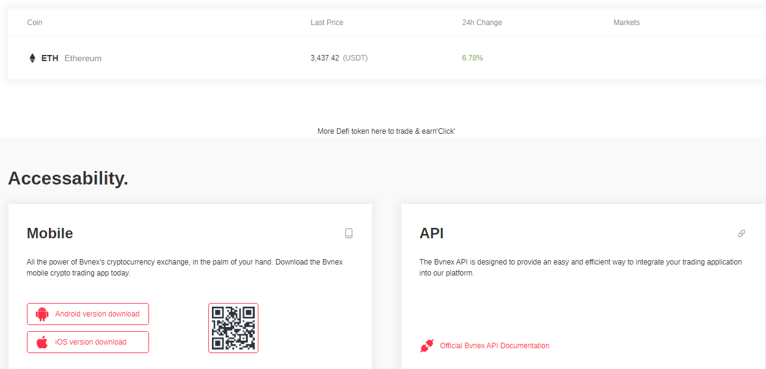Click the chain link icon in API card

[742, 233]
